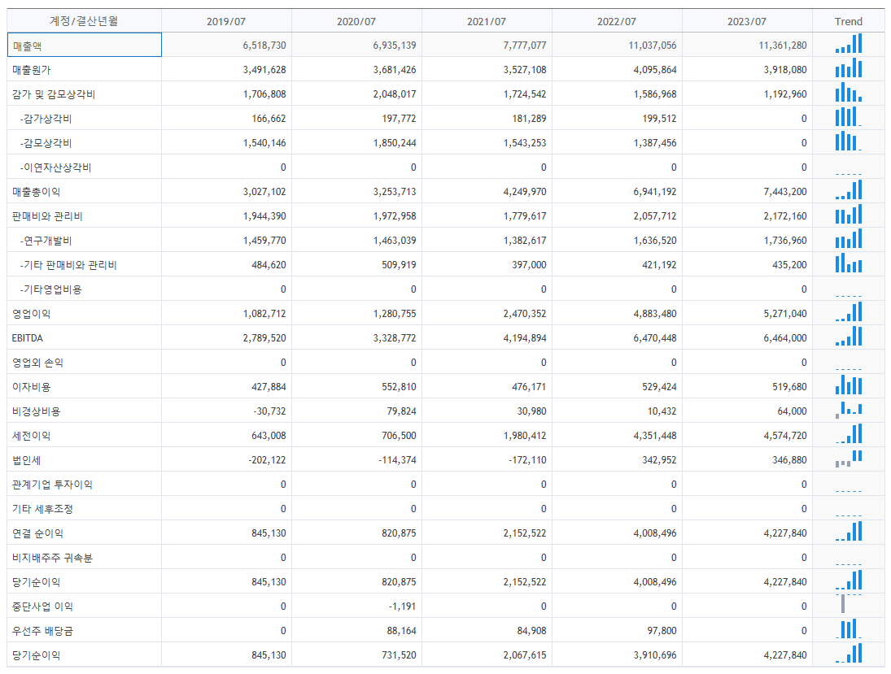Click the trend sparkline for 매출총이익
Screen dimensions: 891x674
point(849,190)
